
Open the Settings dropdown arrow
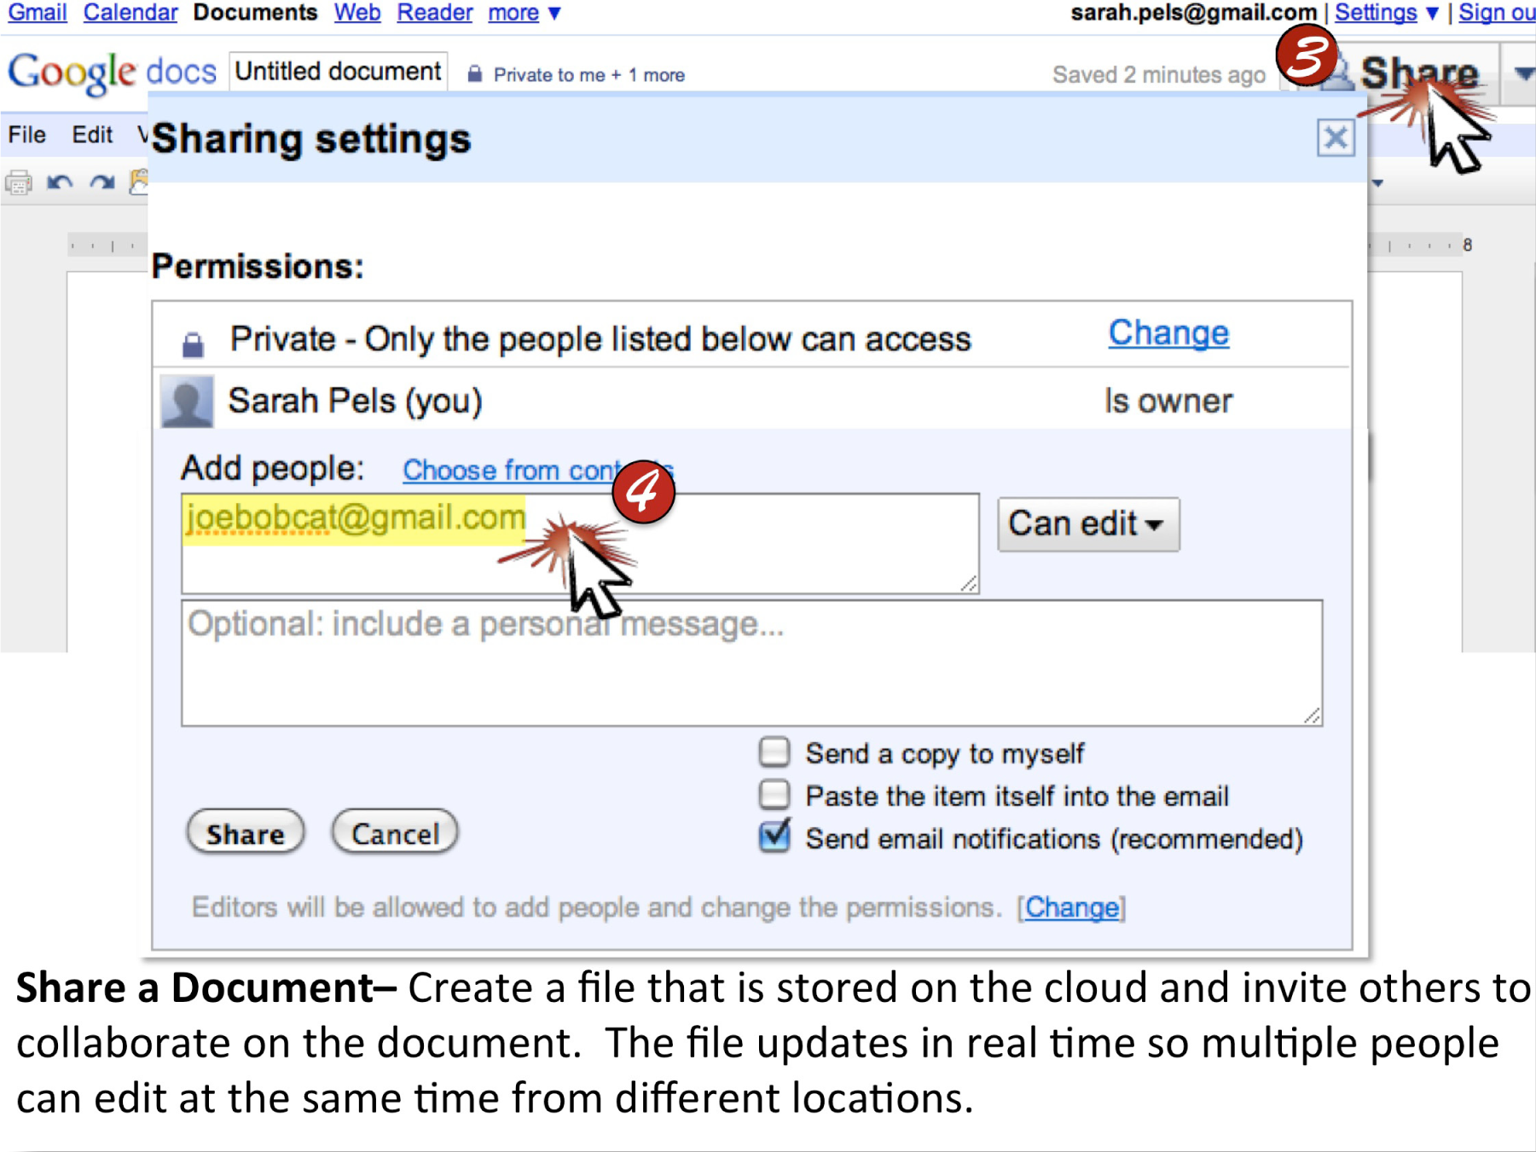[1432, 13]
